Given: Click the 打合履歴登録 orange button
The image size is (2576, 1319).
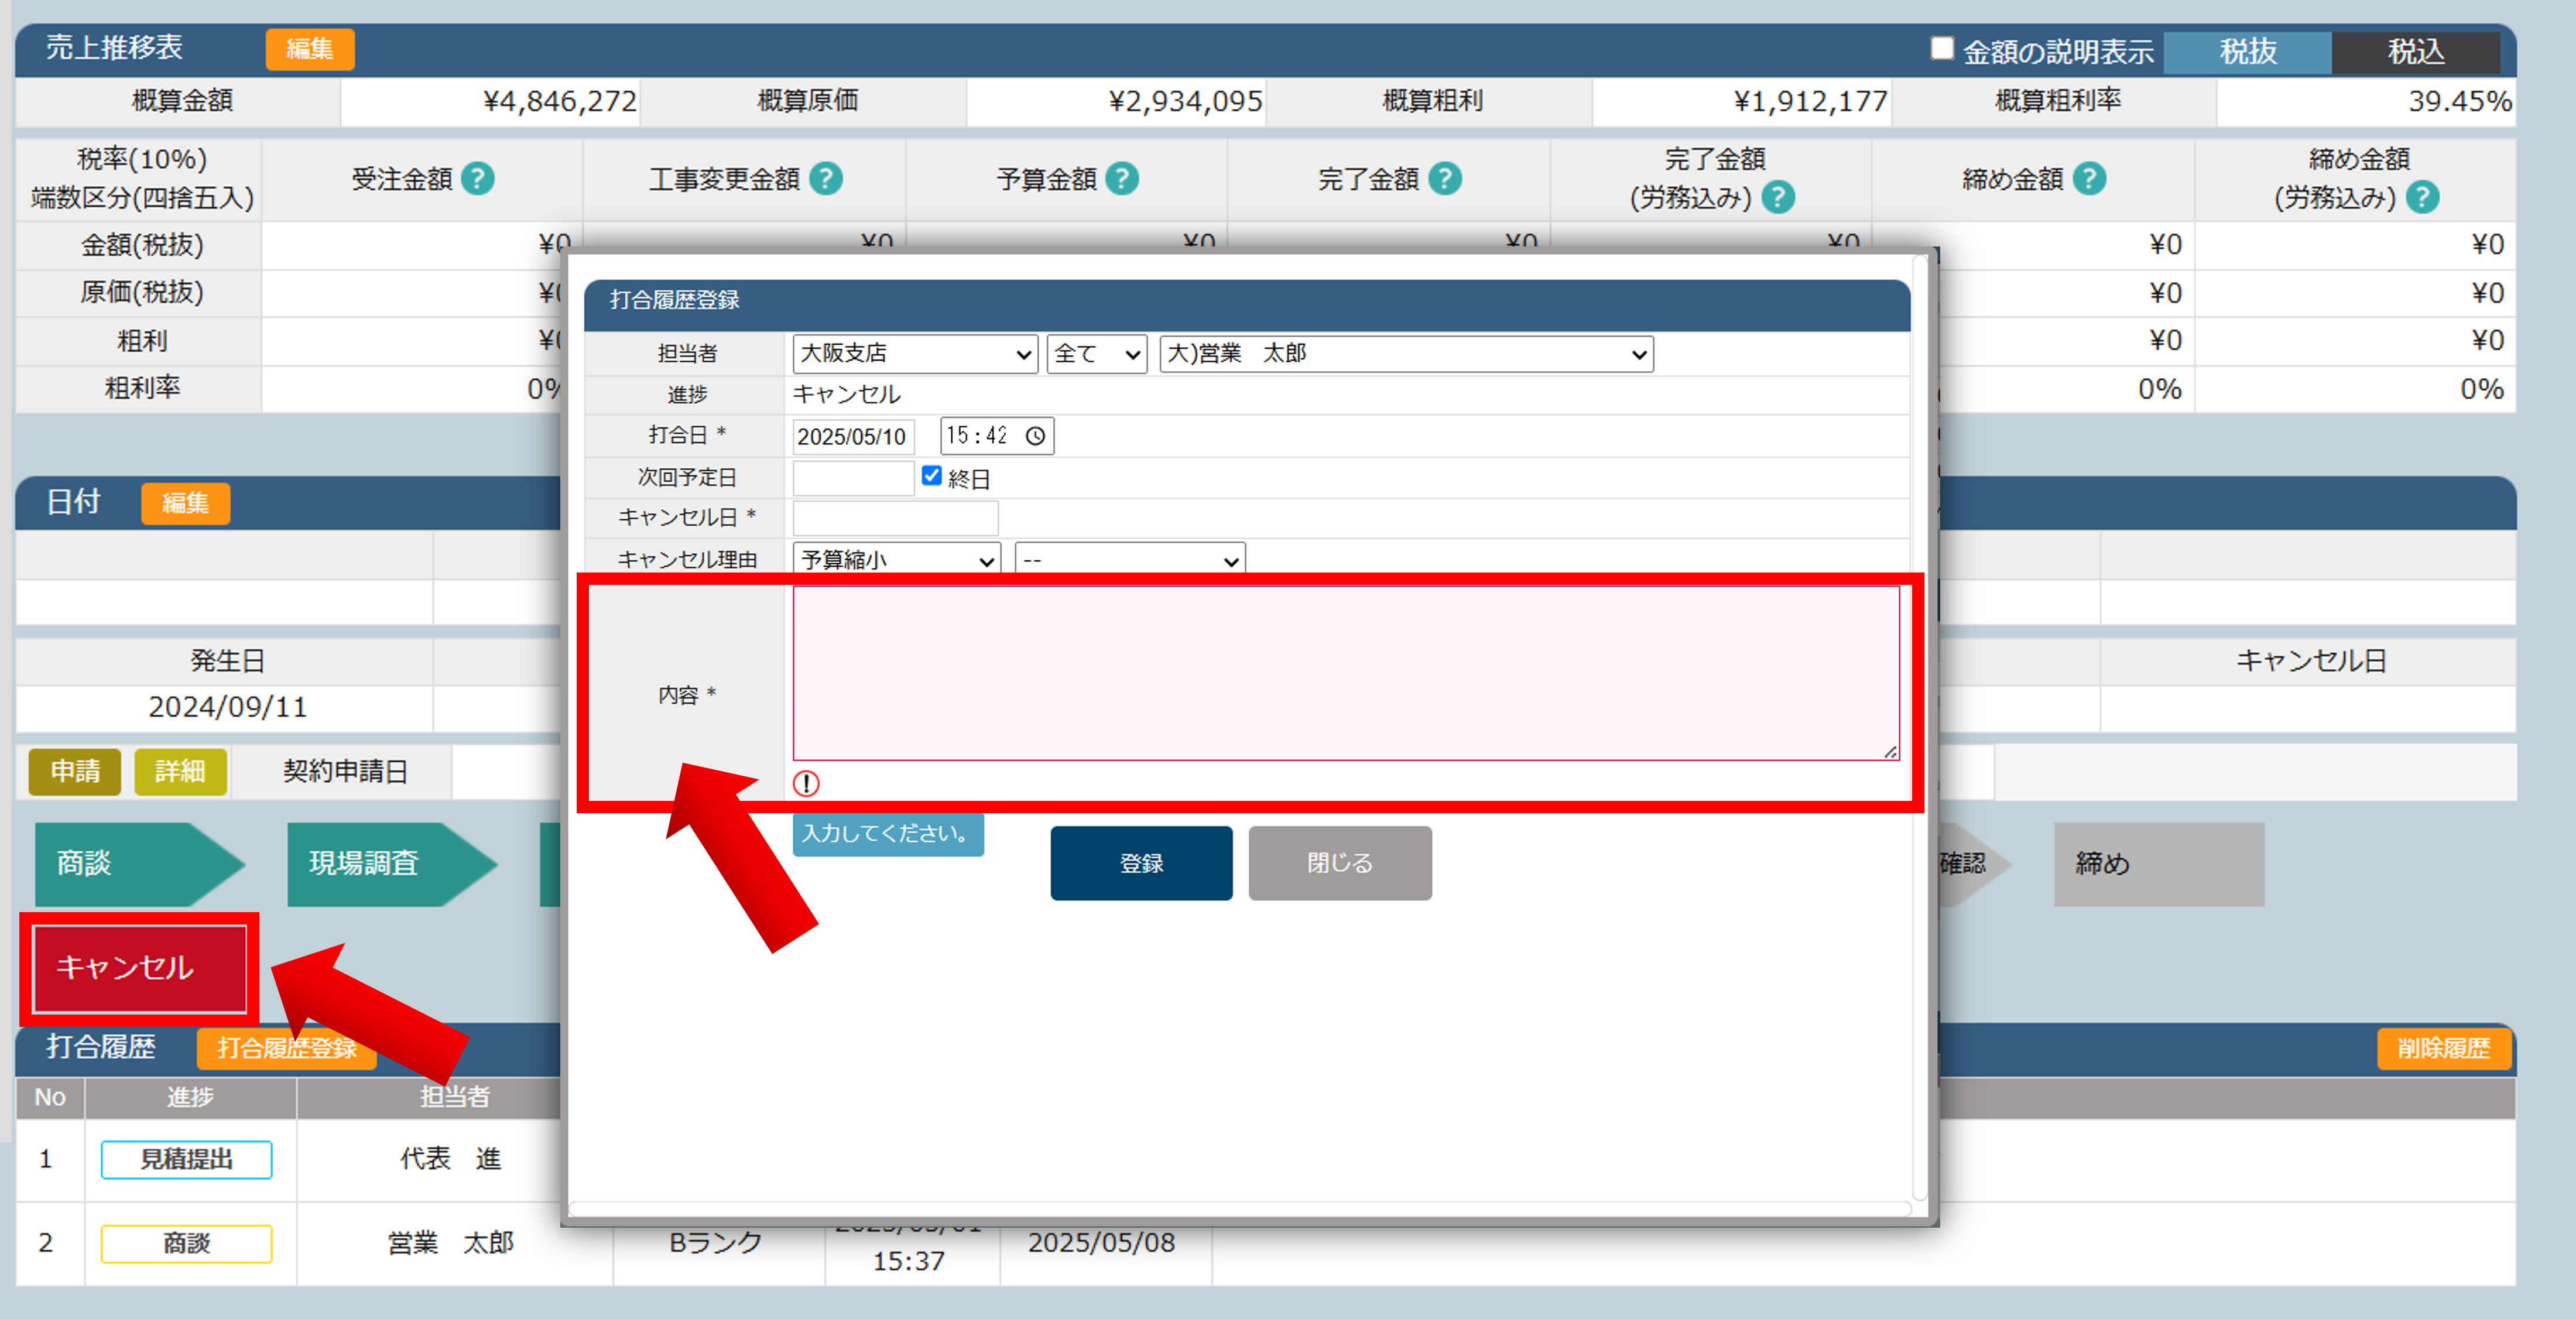Looking at the screenshot, I should (x=287, y=1048).
